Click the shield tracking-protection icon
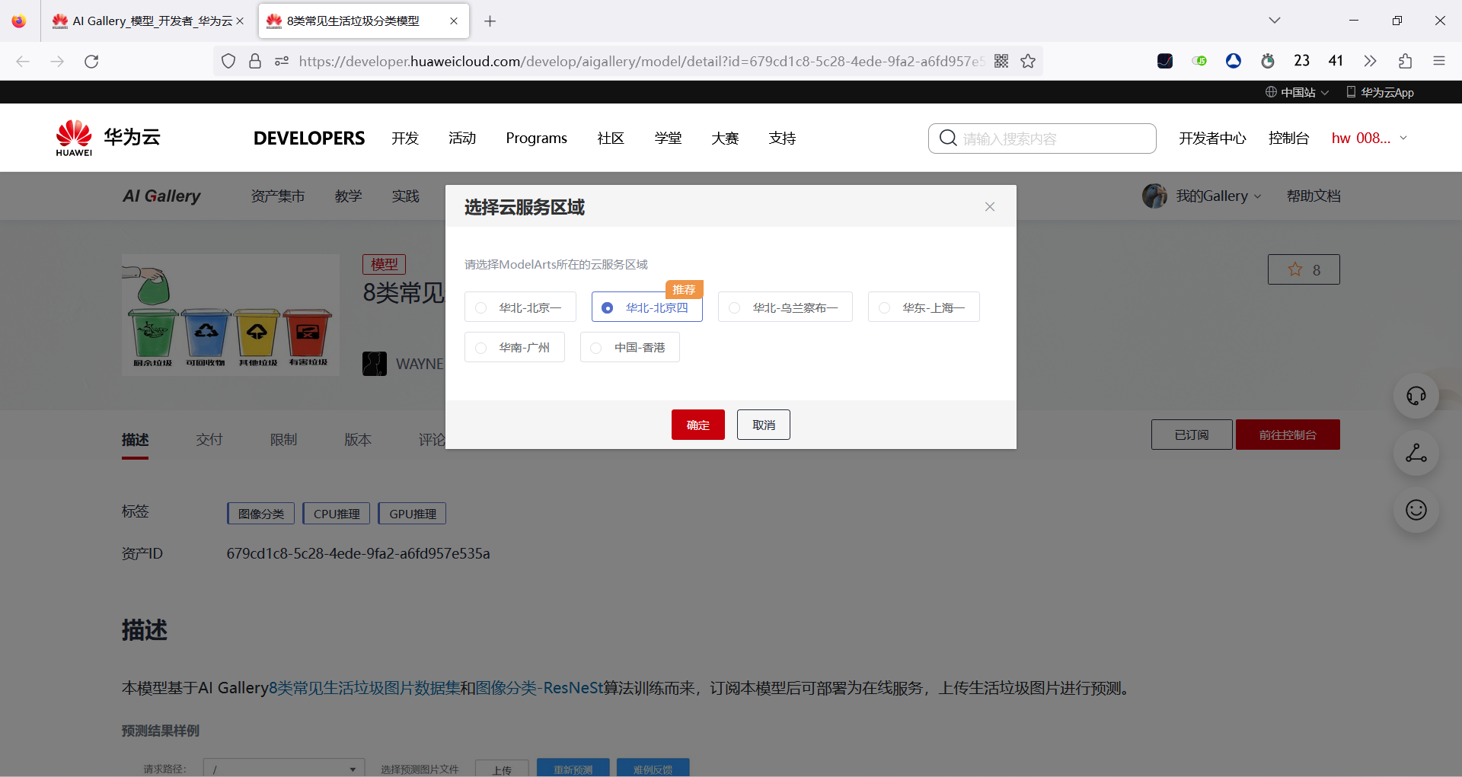Image resolution: width=1462 pixels, height=777 pixels. pos(228,61)
